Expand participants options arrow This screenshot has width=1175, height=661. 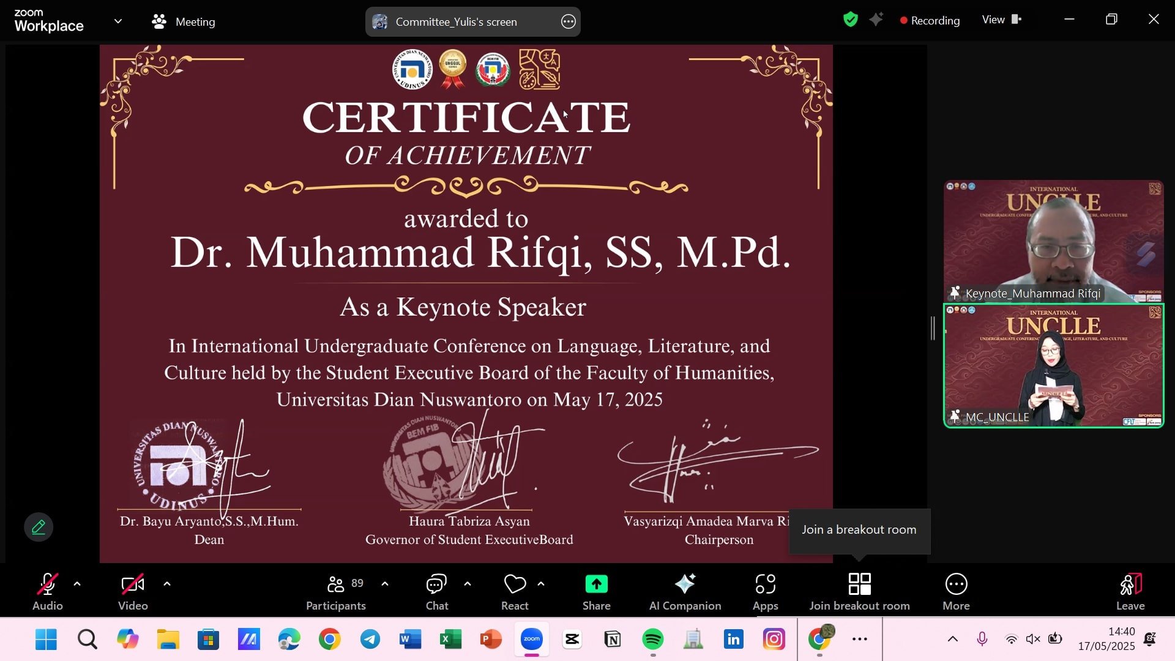coord(385,584)
